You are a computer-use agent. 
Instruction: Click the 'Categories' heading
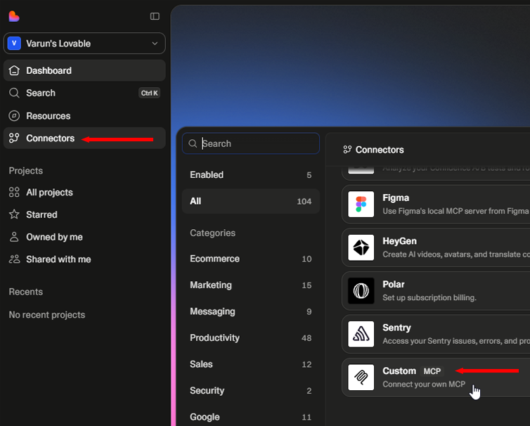pos(212,233)
